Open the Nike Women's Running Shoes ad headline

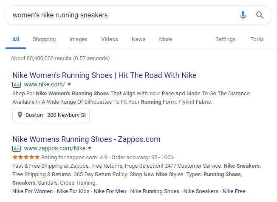[x=105, y=76]
